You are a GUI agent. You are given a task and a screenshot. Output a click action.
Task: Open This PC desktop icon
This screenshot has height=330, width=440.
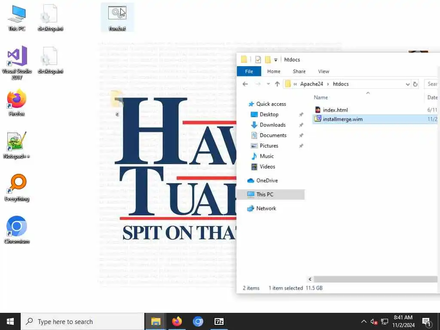17,18
